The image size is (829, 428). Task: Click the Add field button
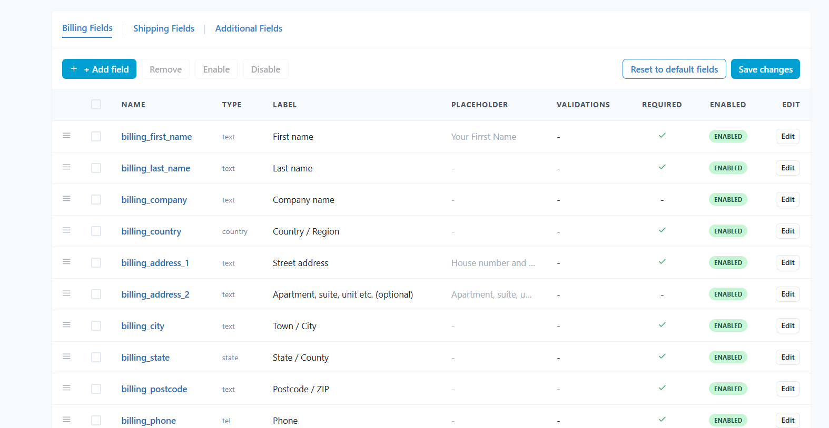(99, 69)
